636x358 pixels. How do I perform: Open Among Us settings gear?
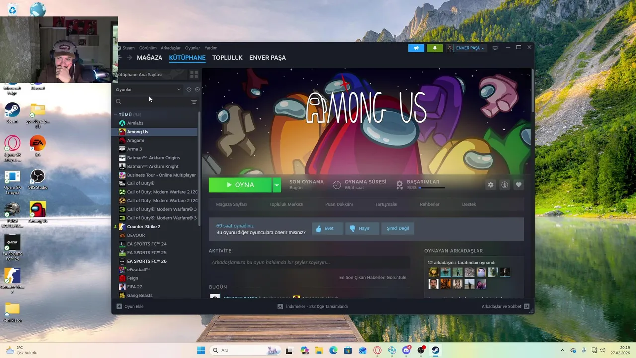tap(491, 185)
